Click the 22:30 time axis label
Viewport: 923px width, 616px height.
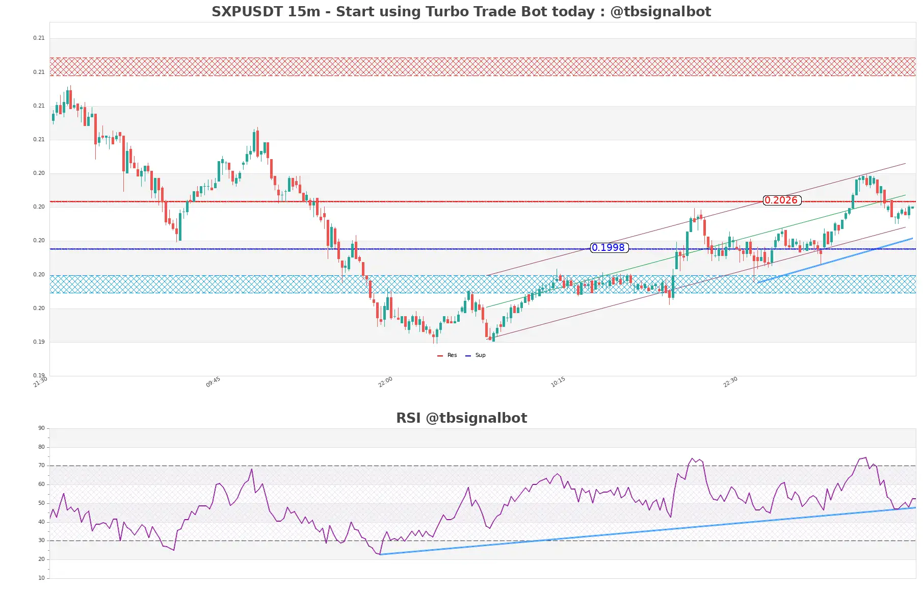click(x=730, y=382)
